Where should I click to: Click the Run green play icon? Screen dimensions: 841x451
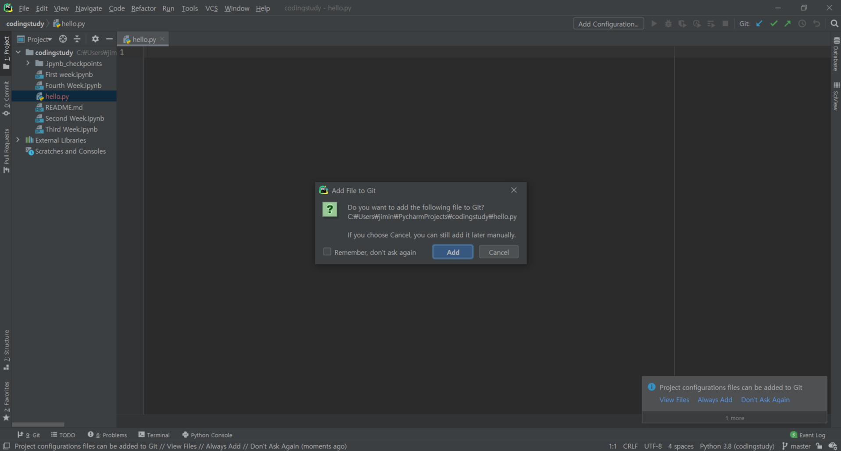654,24
